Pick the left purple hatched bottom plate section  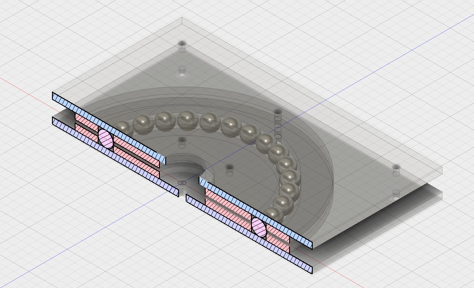116,156
